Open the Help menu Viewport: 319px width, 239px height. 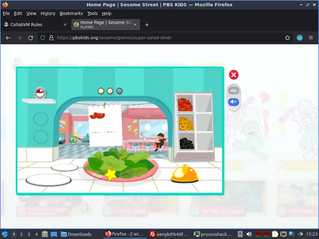point(107,13)
